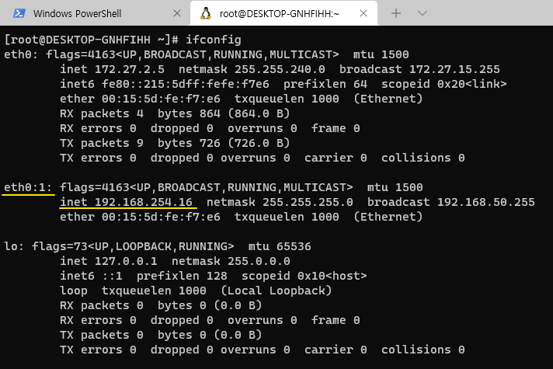Click broadcast 172.27.15.255 value
This screenshot has height=369, width=553.
click(419, 69)
